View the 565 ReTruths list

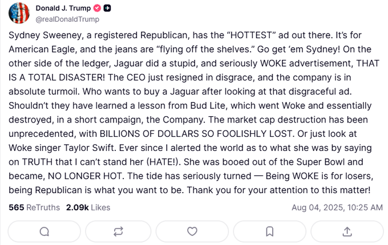[x=34, y=207]
